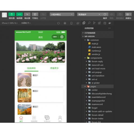134x134 pixels.
Task: Select the video courses (视频课程) tab
Action: pyautogui.click(x=31, y=68)
